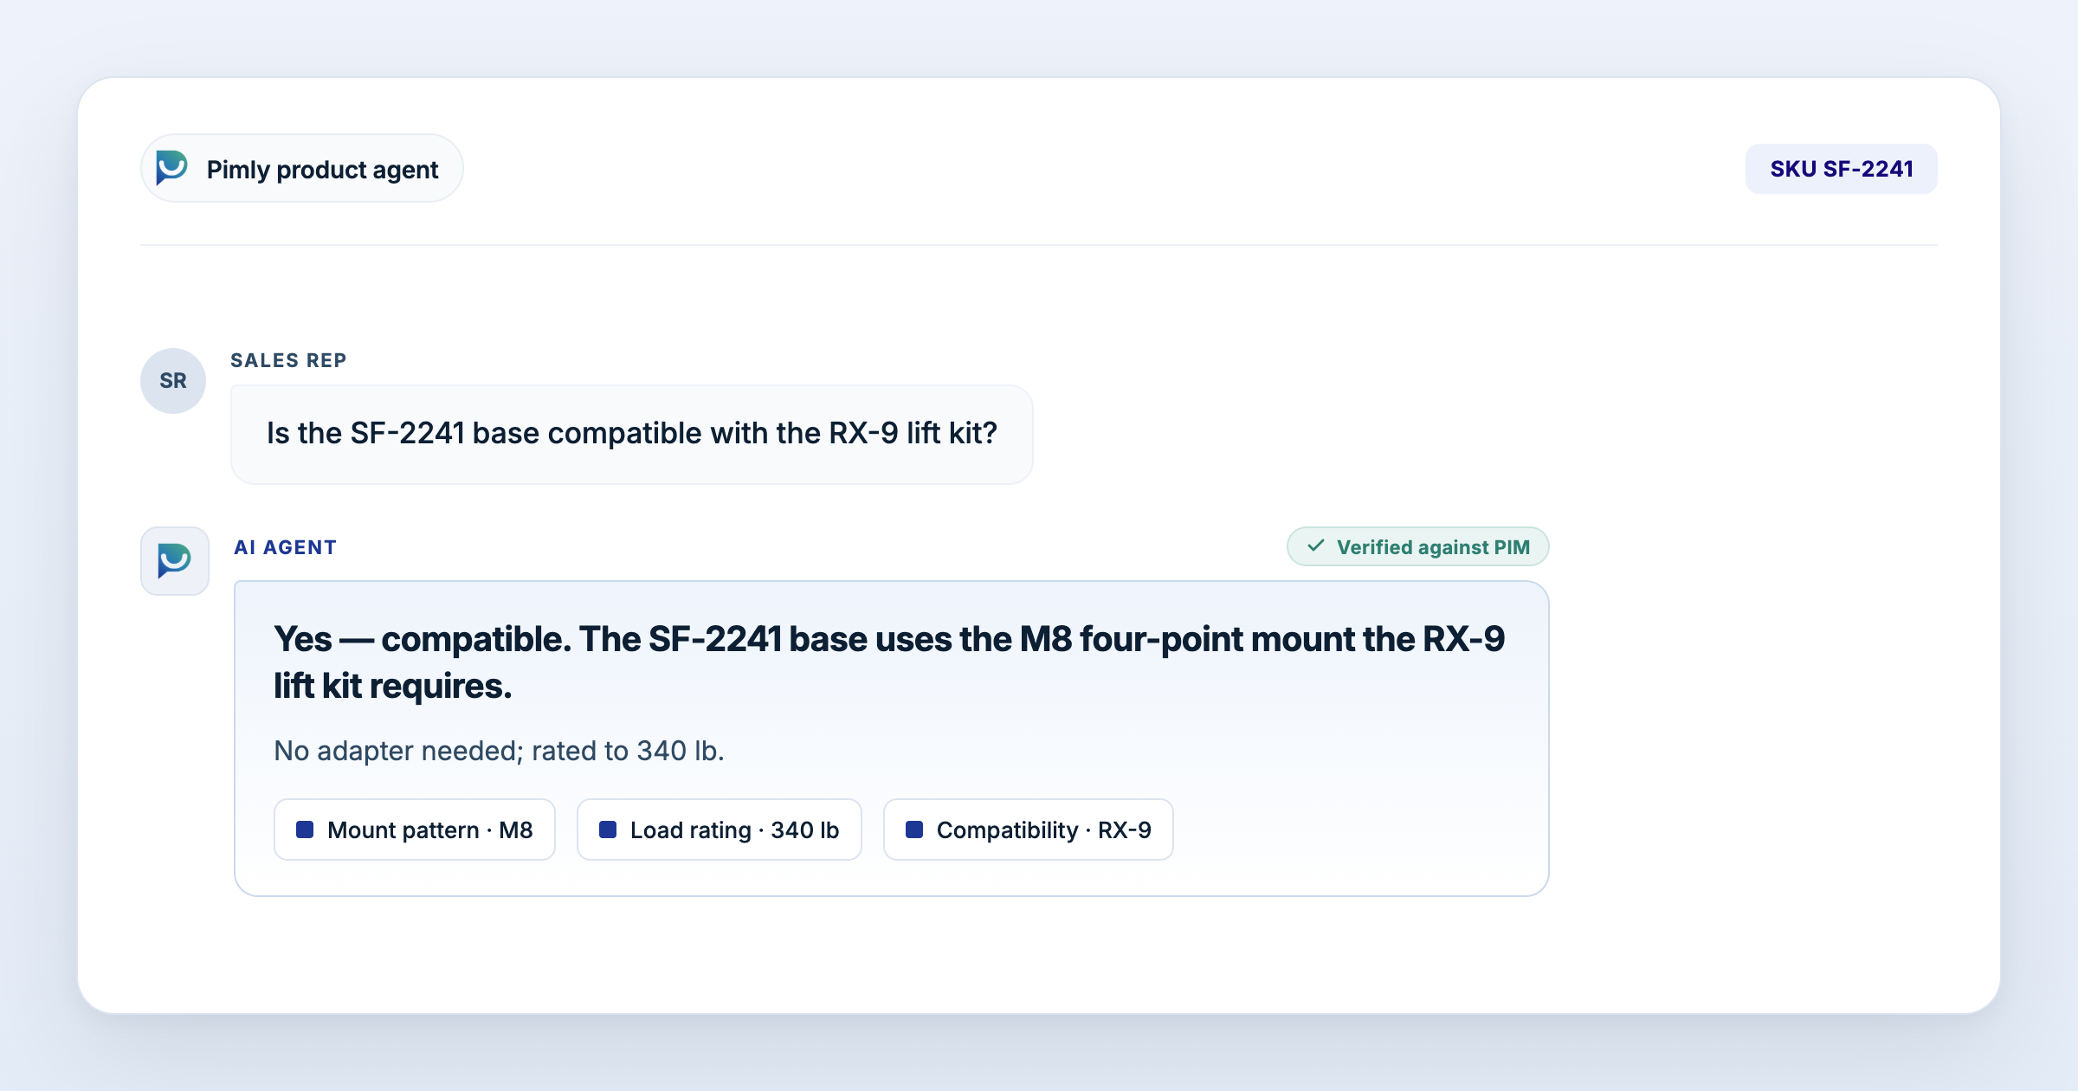
Task: Click the SALES REP label
Action: click(x=288, y=360)
